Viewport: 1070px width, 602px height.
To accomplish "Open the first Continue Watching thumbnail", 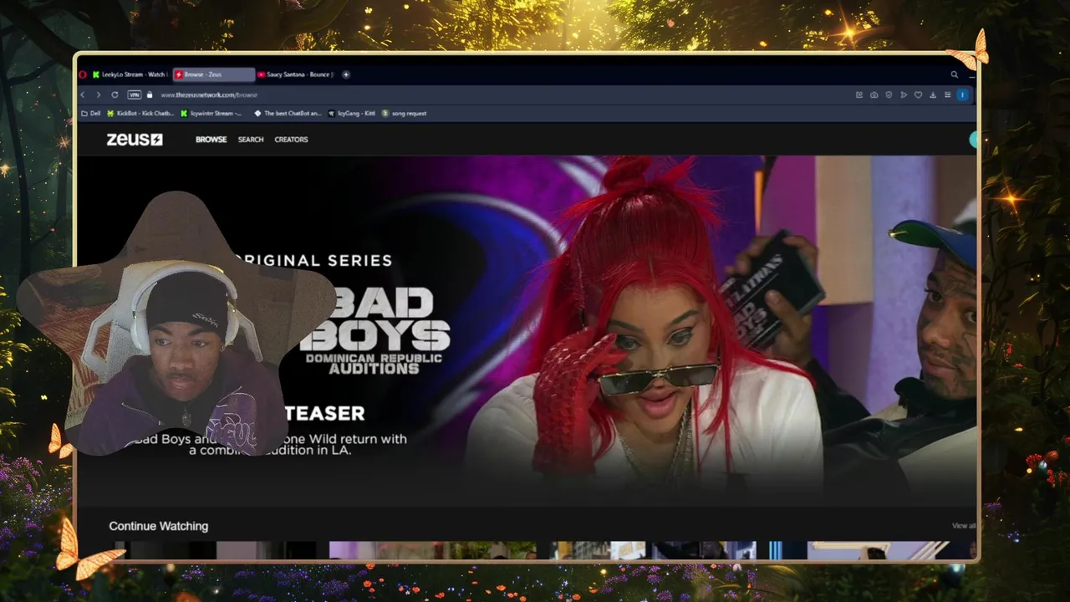I will [217, 550].
